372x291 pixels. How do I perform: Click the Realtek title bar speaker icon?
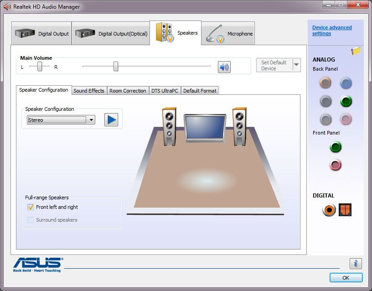[x=7, y=7]
